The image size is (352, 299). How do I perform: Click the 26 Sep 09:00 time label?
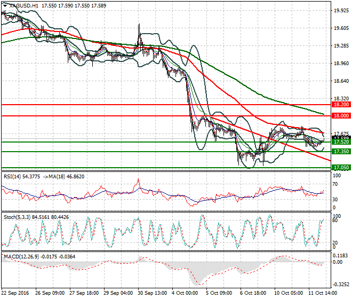tap(50, 293)
